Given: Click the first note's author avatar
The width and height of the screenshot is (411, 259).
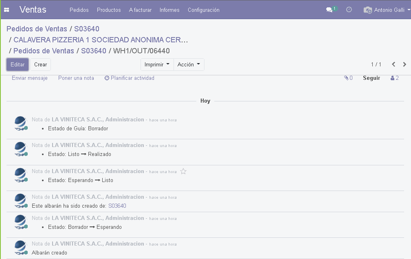Looking at the screenshot, I should (20, 123).
